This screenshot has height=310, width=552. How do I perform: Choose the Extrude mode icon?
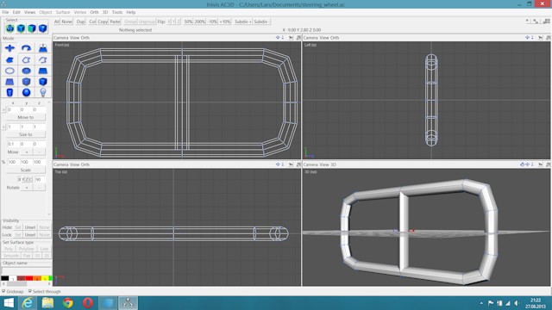[43, 48]
